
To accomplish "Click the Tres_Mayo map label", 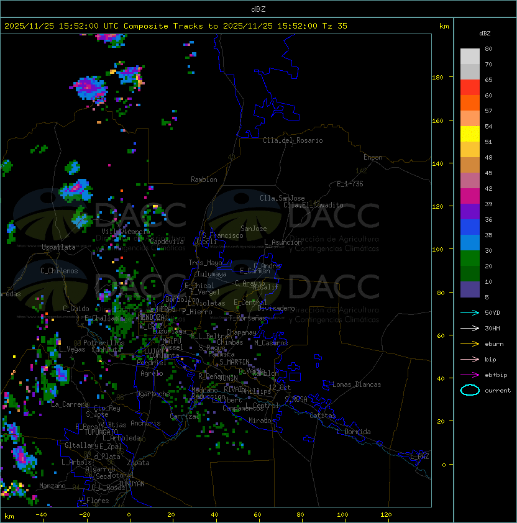I will point(205,263).
